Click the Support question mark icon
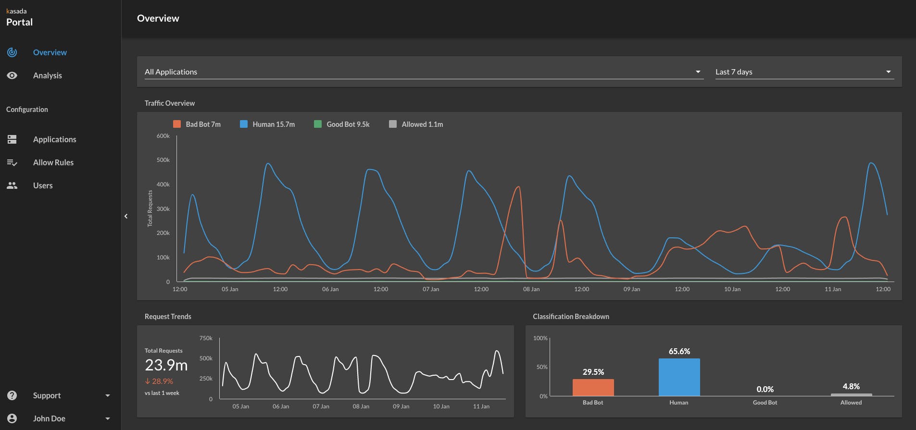Viewport: 916px width, 430px height. 12,395
